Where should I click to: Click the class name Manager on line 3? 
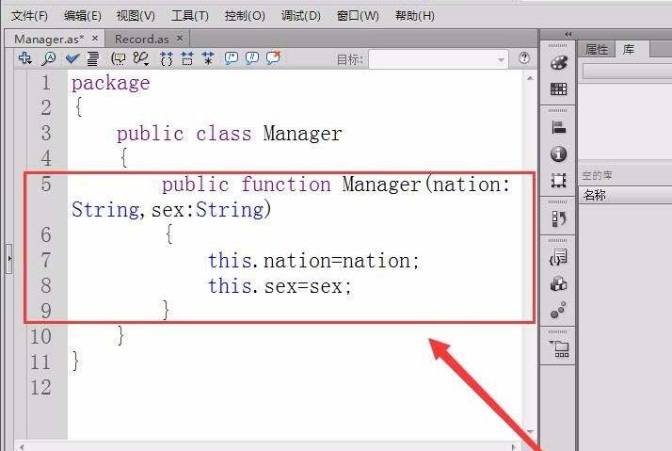coord(302,134)
